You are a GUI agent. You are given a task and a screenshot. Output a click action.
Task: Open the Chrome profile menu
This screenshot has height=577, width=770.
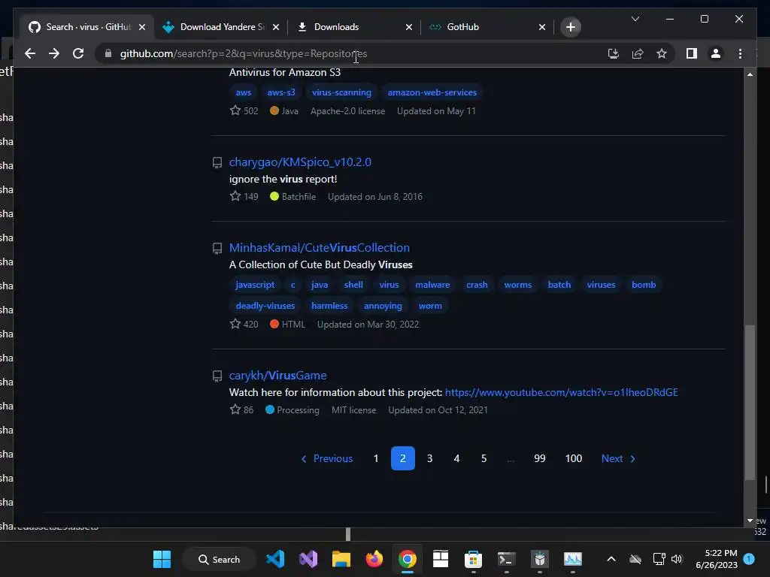coord(716,53)
